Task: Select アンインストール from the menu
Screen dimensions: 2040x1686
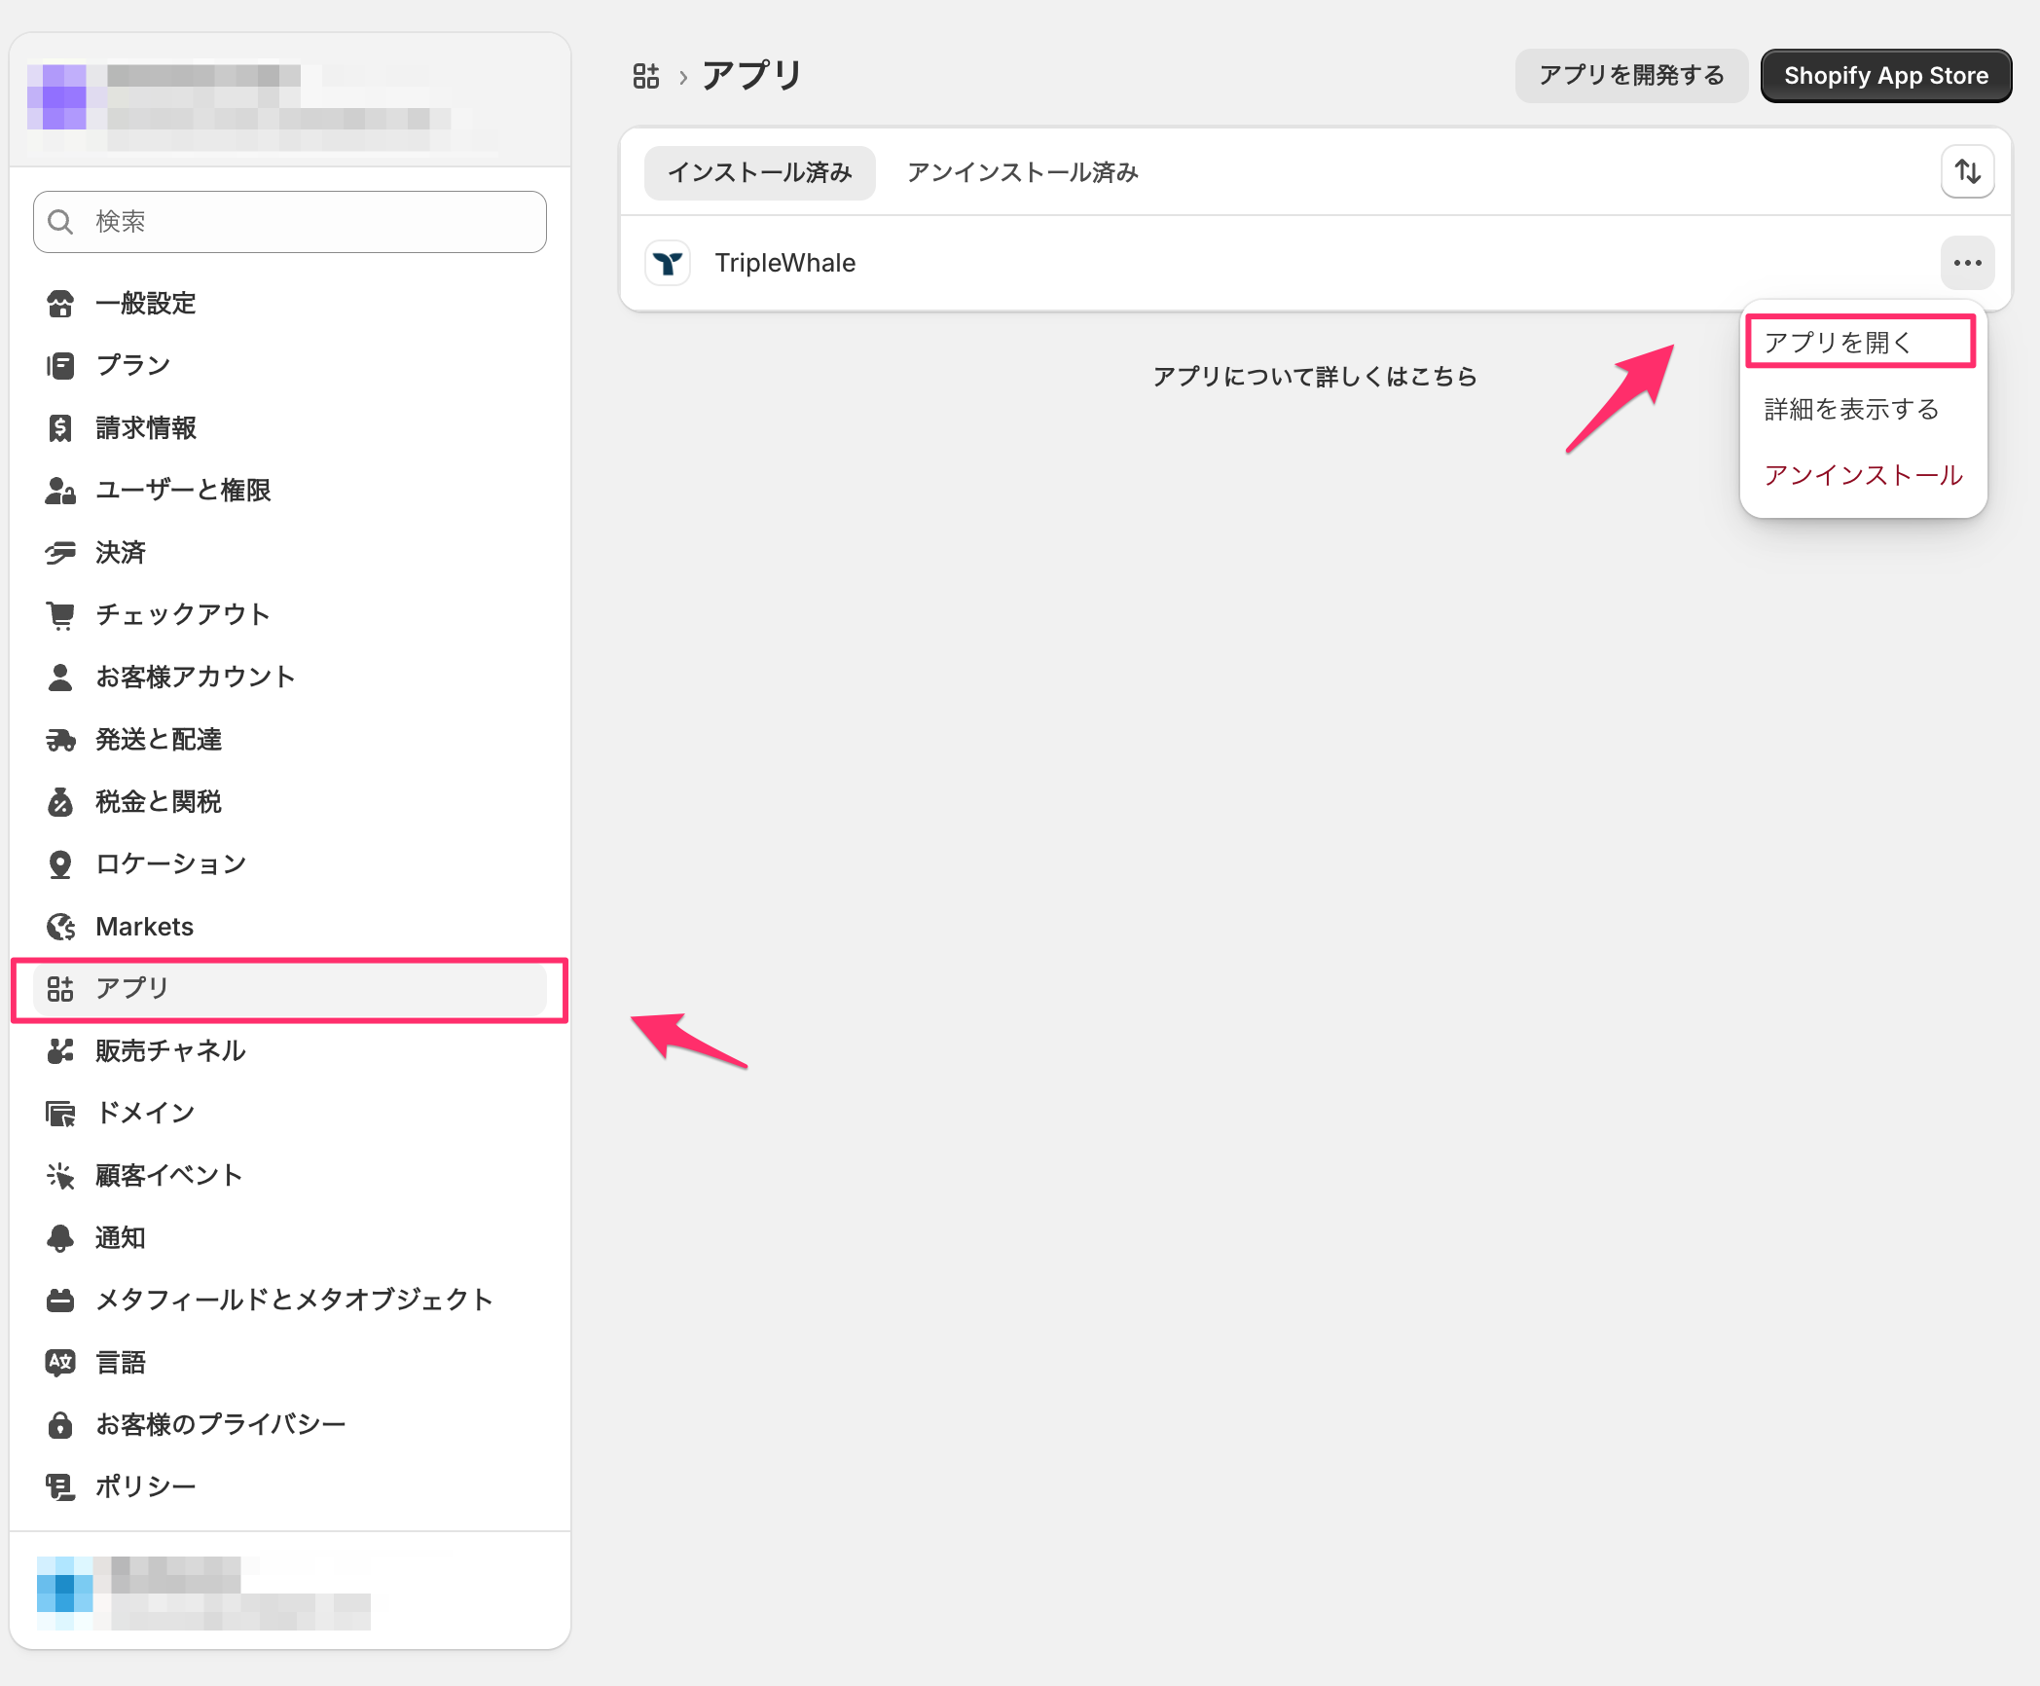Action: (1863, 475)
